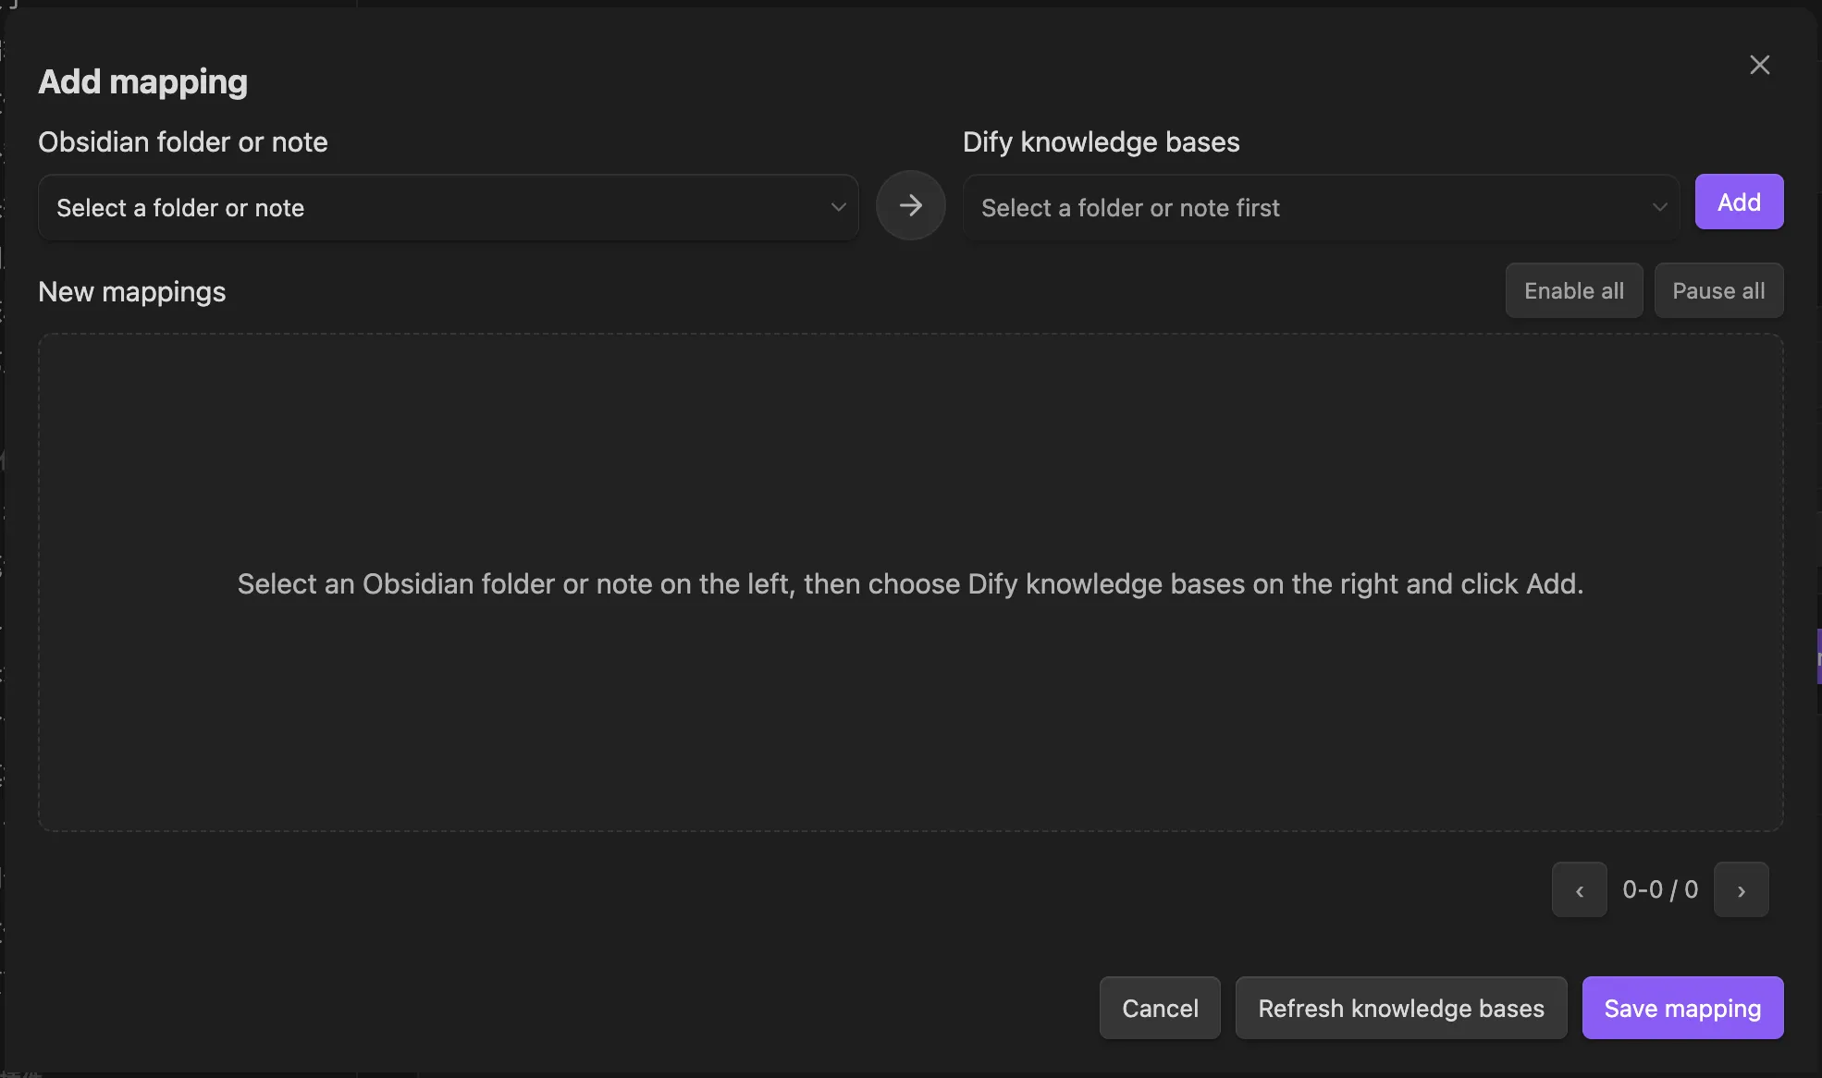Click the purple Add button
The width and height of the screenshot is (1822, 1078).
point(1739,202)
